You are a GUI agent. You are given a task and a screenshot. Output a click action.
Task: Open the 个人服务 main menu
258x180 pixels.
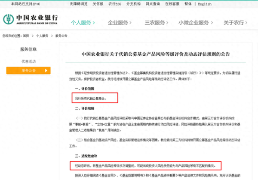point(81,23)
